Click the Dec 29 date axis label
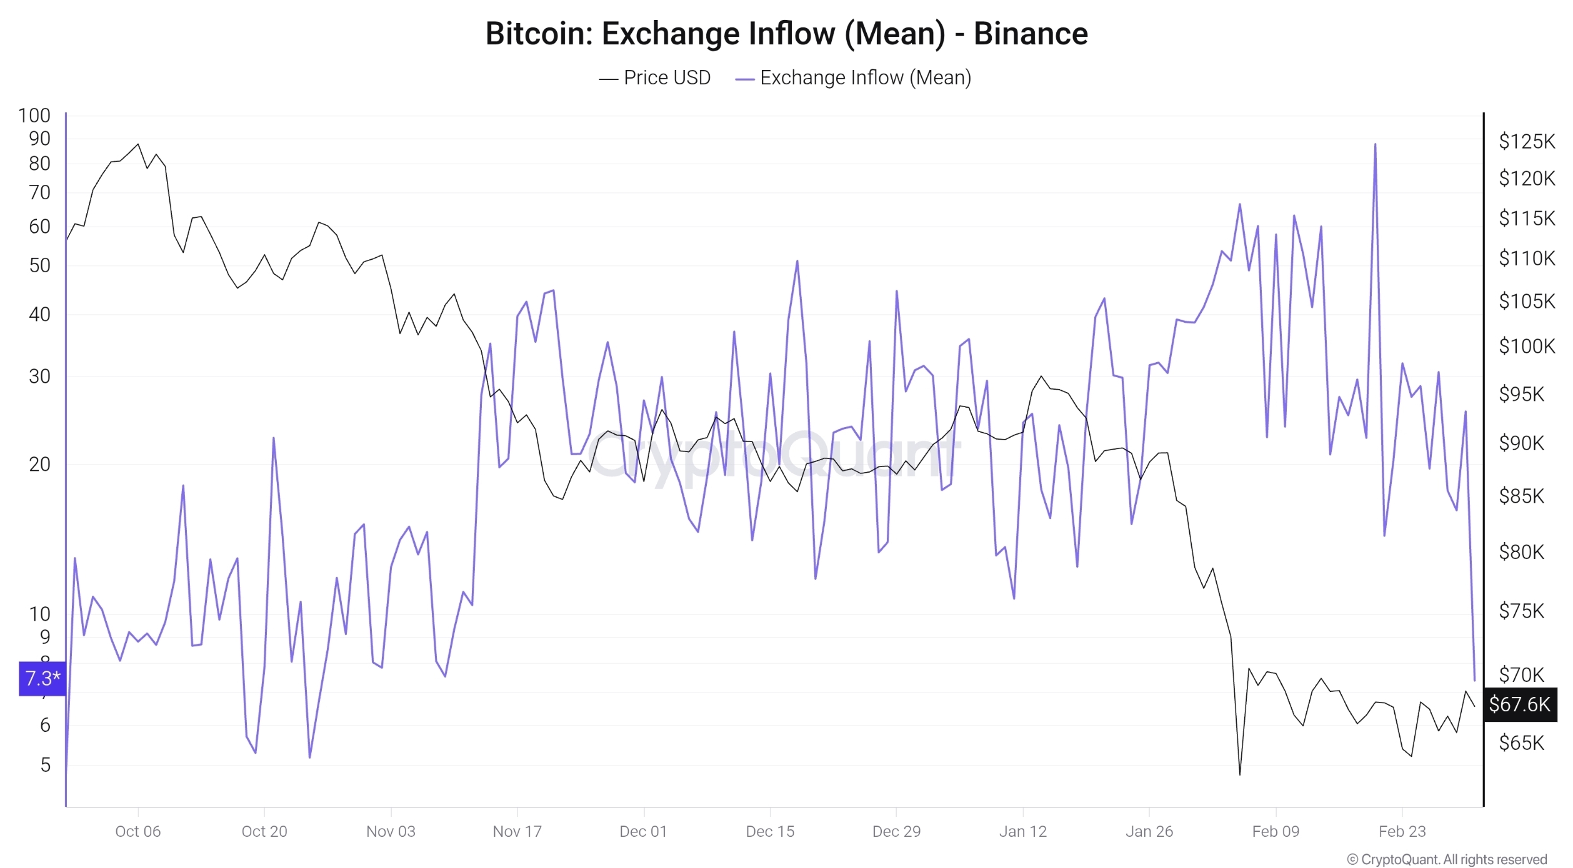This screenshot has width=1573, height=868. [x=896, y=831]
